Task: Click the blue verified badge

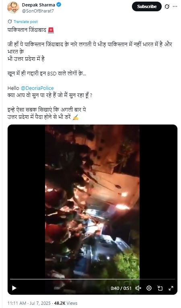Action: 59,5
